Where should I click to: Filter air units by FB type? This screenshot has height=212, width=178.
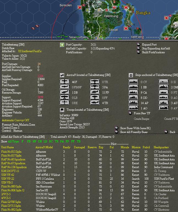tap(29, 141)
